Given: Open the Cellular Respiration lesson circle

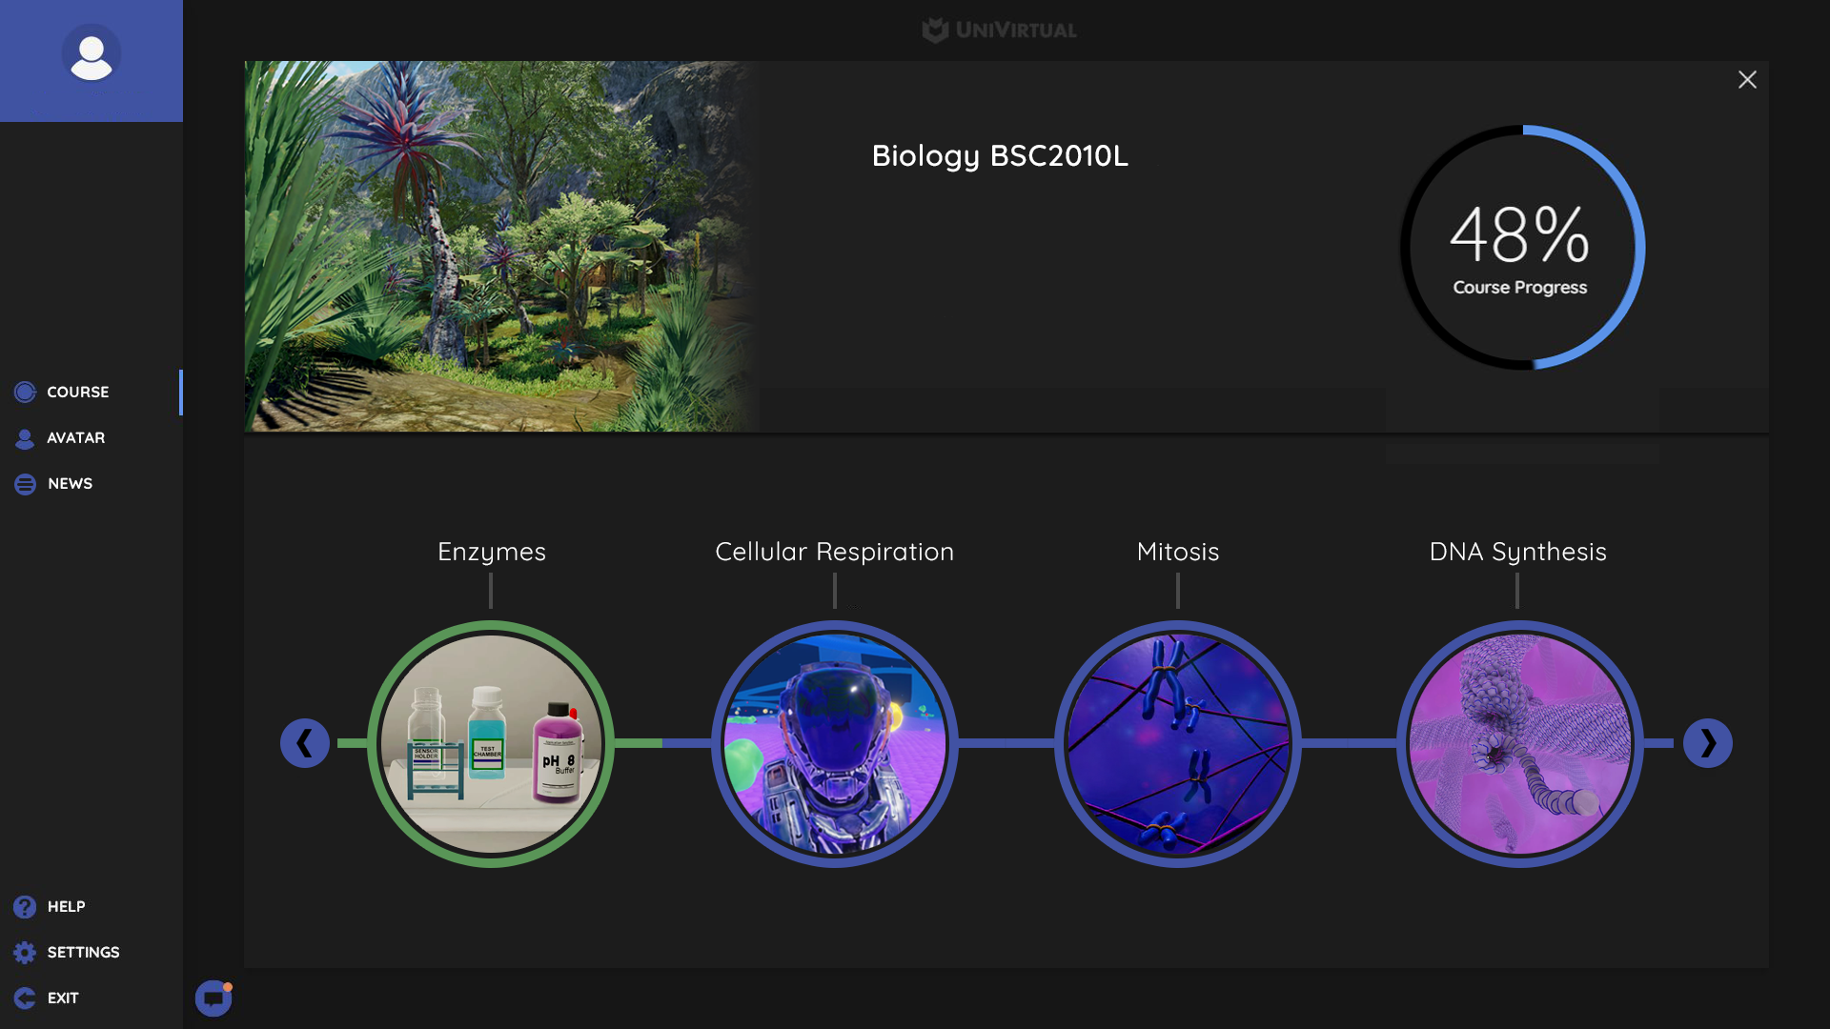Looking at the screenshot, I should point(835,743).
